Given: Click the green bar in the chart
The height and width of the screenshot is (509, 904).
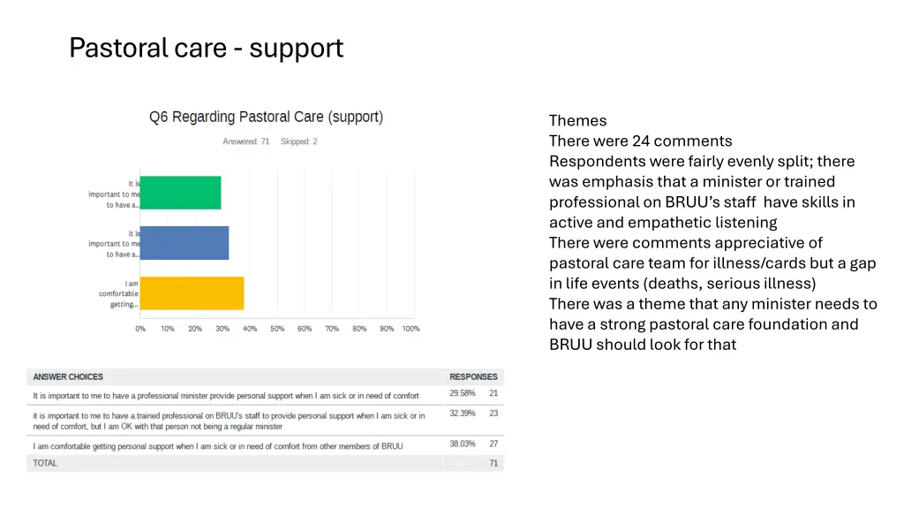Looking at the screenshot, I should pyautogui.click(x=180, y=193).
